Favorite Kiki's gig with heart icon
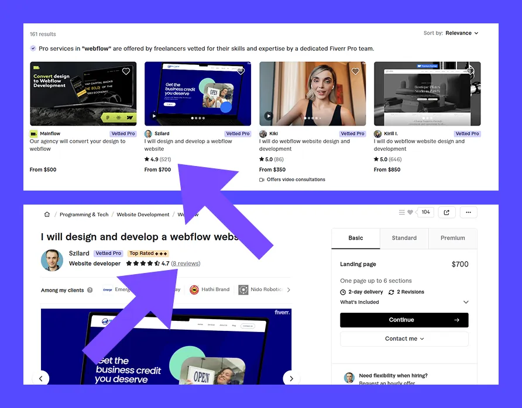The image size is (522, 408). click(355, 71)
